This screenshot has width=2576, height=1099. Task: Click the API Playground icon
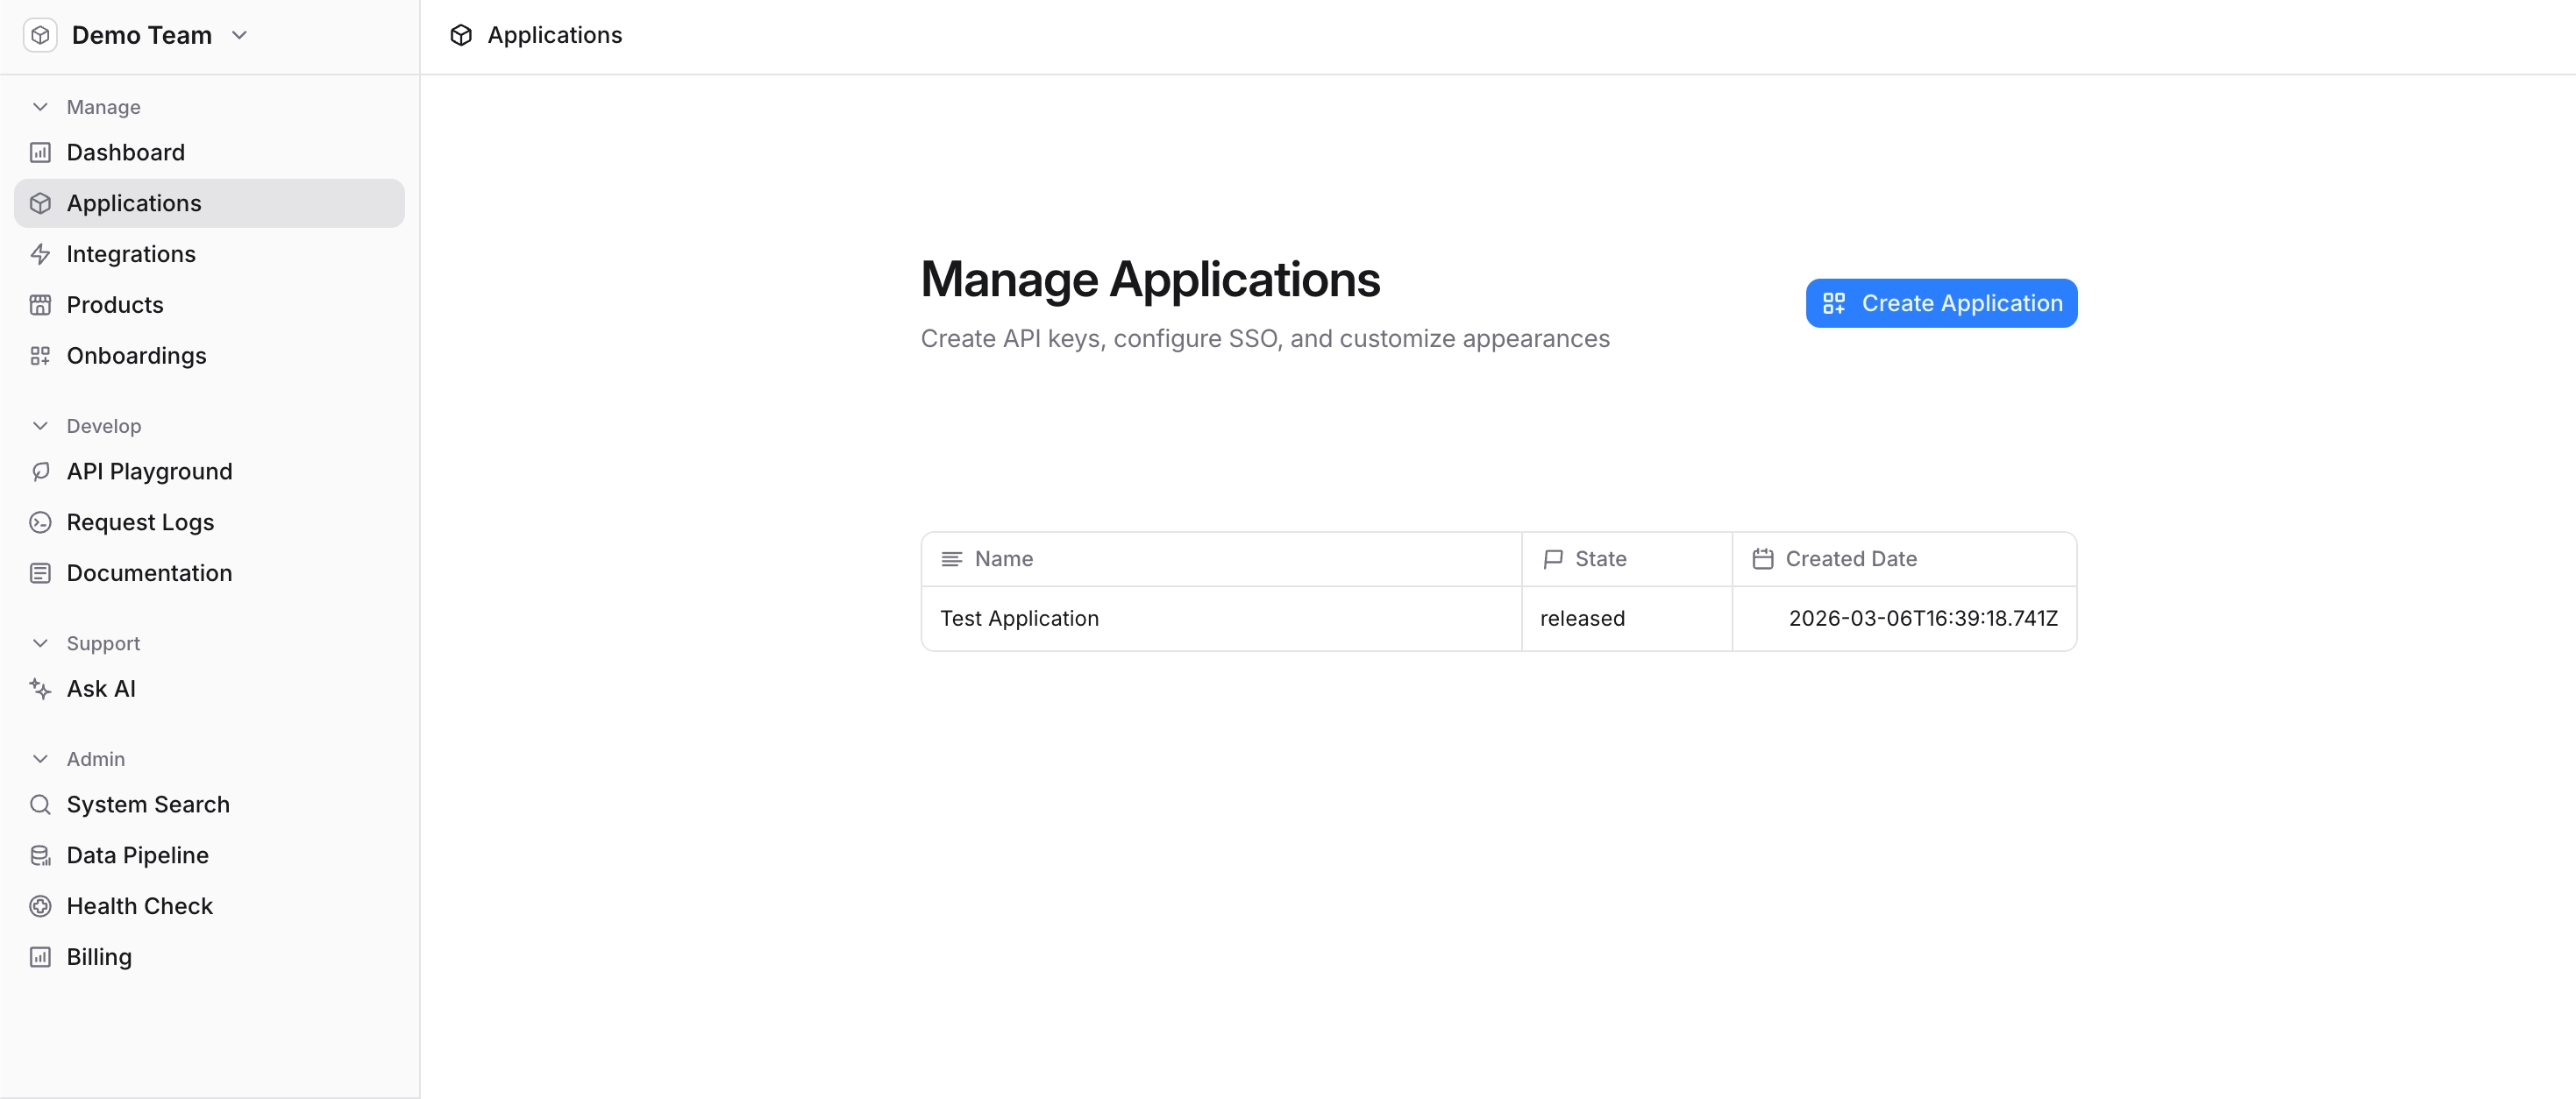(x=40, y=472)
